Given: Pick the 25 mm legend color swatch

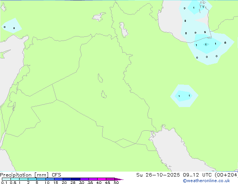Looking at the screenshot, I should point(75,179).
